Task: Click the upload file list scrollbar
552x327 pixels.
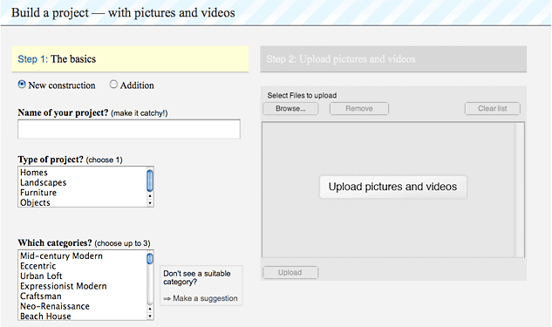Action: (x=519, y=190)
